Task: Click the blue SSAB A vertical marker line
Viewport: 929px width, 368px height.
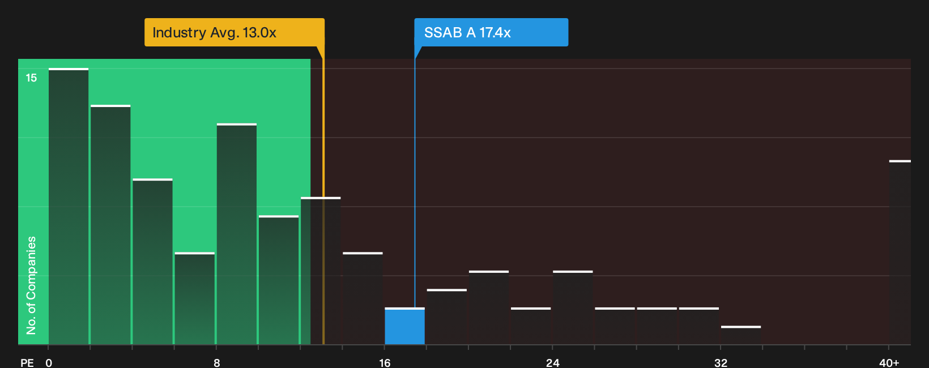Action: tap(415, 184)
